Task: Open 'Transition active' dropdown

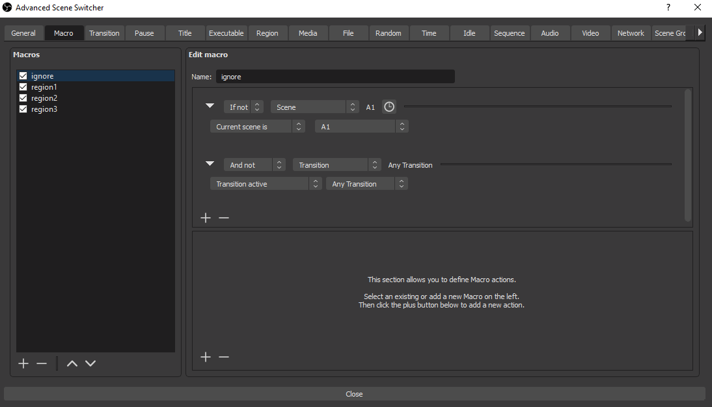Action: click(266, 184)
